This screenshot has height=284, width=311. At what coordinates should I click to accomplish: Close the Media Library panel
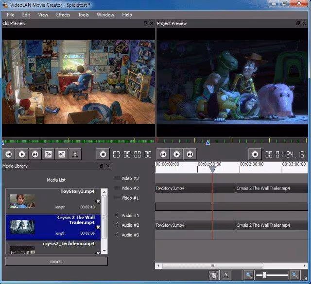click(108, 166)
